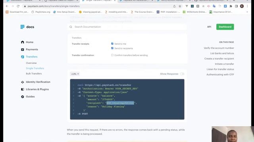254x142 pixels.
Task: Click the search magnifier icon
Action: click(71, 27)
